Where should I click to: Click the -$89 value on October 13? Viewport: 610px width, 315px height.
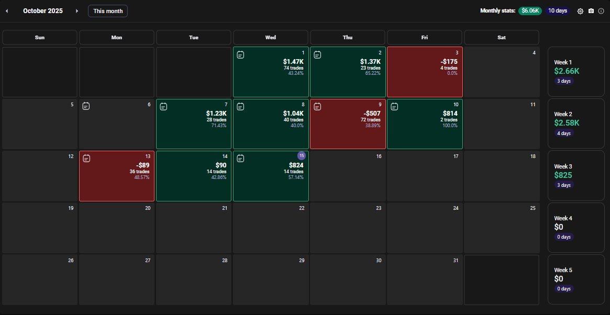(x=143, y=165)
